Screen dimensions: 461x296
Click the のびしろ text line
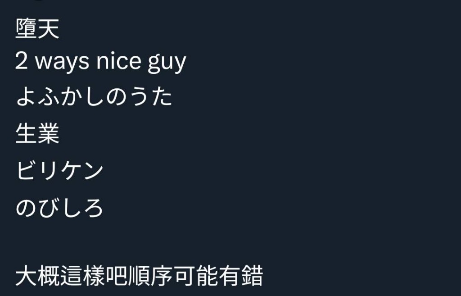click(x=59, y=207)
